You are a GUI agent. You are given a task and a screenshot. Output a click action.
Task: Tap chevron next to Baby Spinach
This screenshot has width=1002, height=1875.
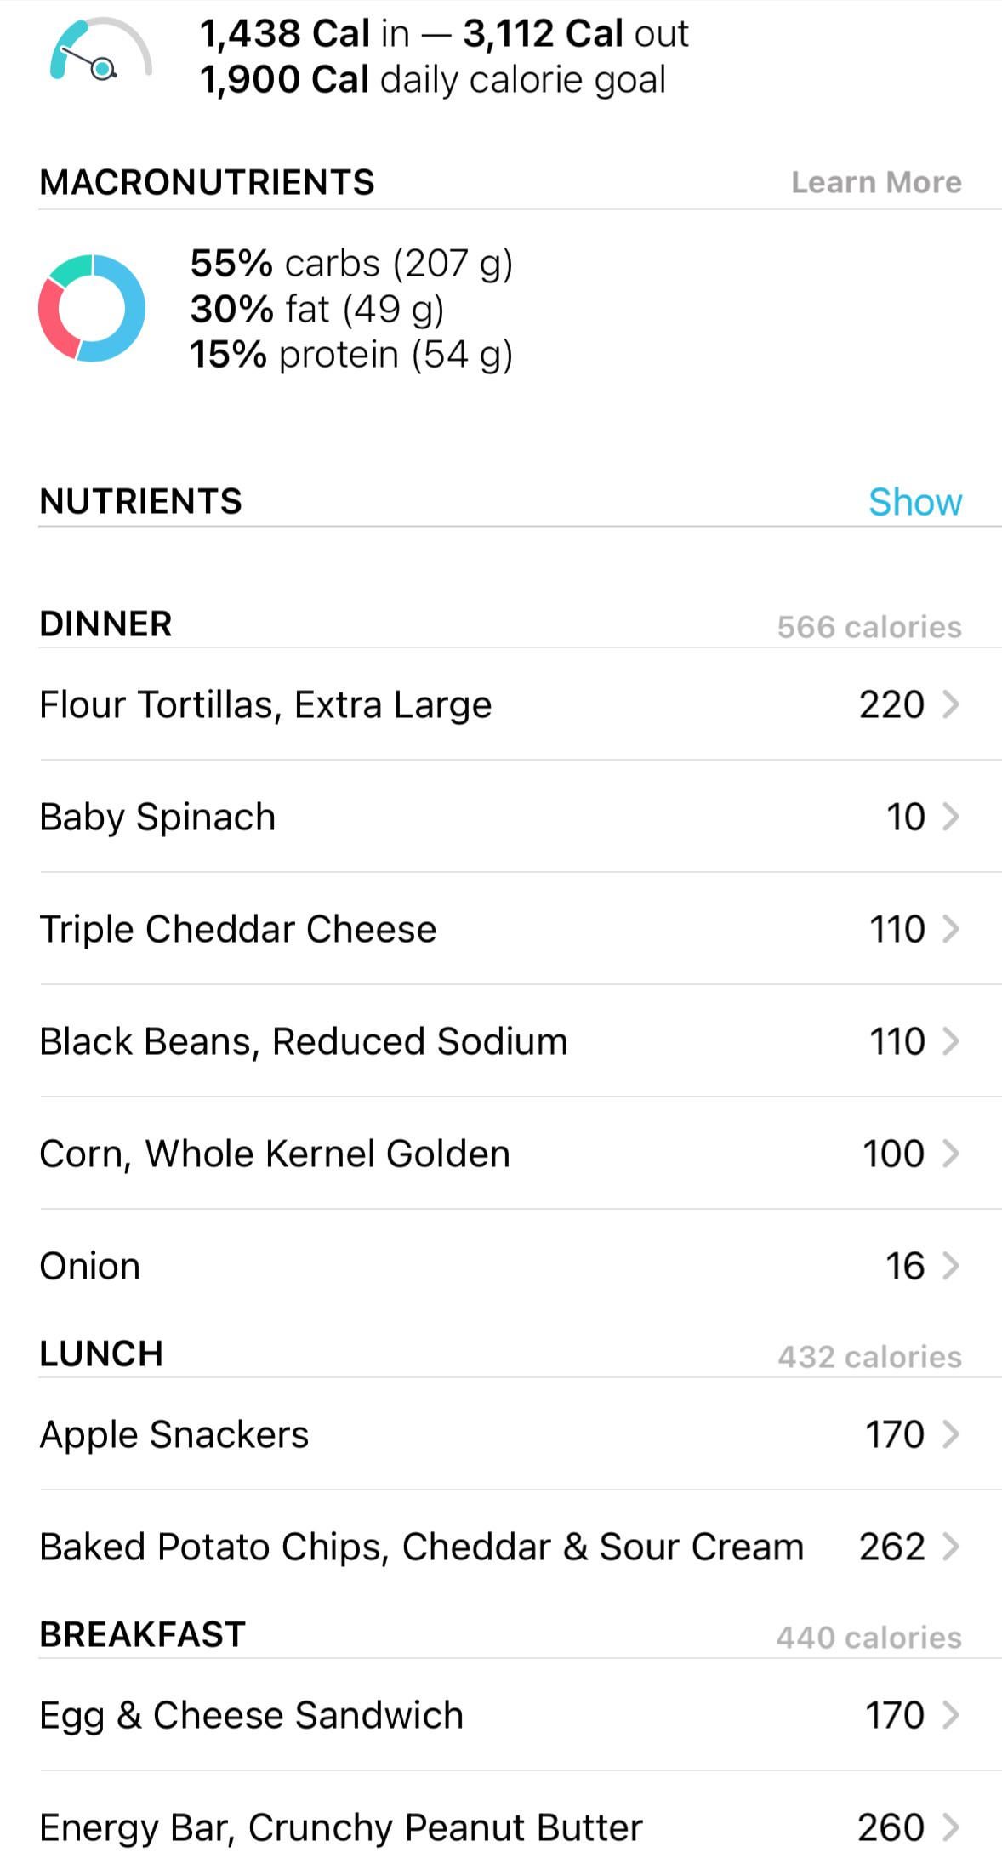[951, 817]
